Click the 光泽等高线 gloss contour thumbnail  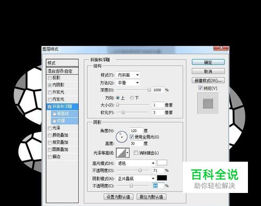[121, 153]
